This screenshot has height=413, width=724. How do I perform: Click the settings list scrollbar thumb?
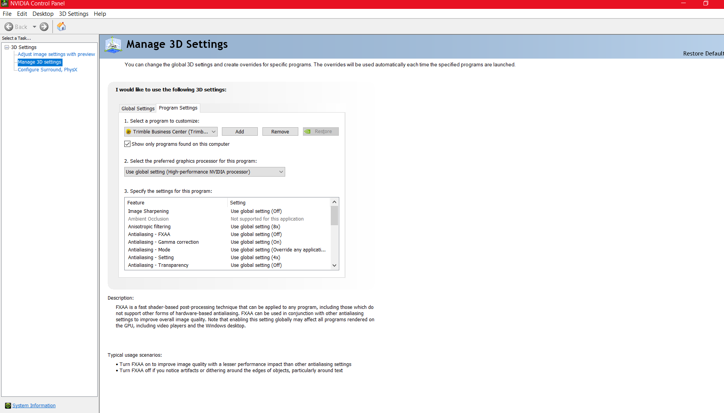(x=335, y=216)
